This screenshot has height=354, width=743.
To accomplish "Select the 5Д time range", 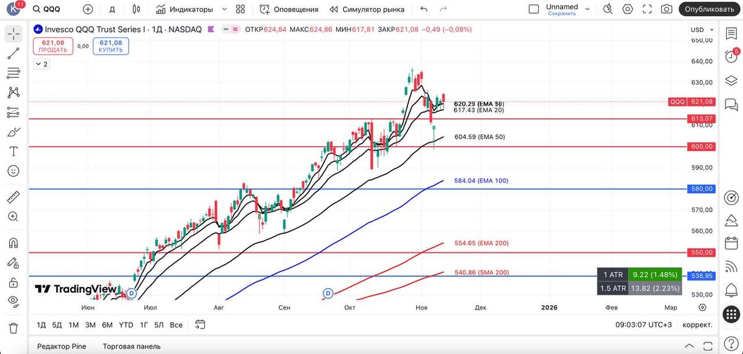I will point(57,325).
